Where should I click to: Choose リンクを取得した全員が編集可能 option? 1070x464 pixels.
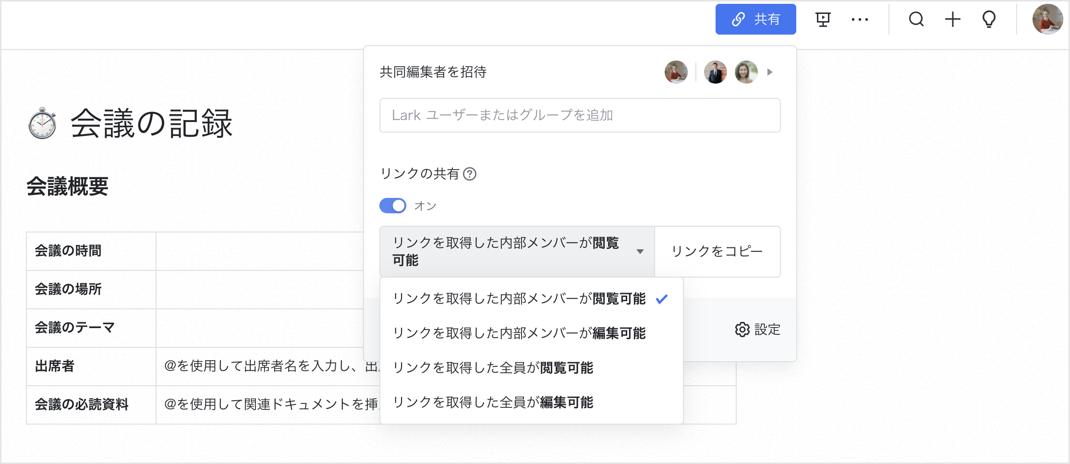click(493, 402)
